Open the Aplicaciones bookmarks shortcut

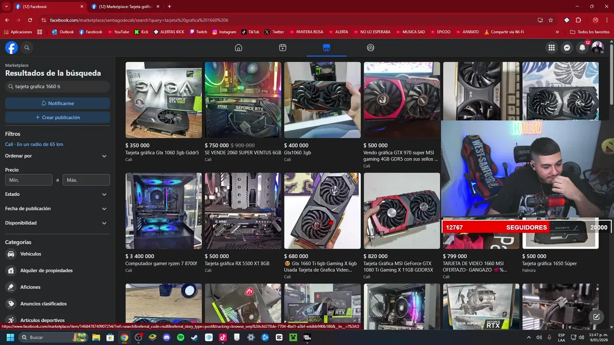(x=18, y=32)
